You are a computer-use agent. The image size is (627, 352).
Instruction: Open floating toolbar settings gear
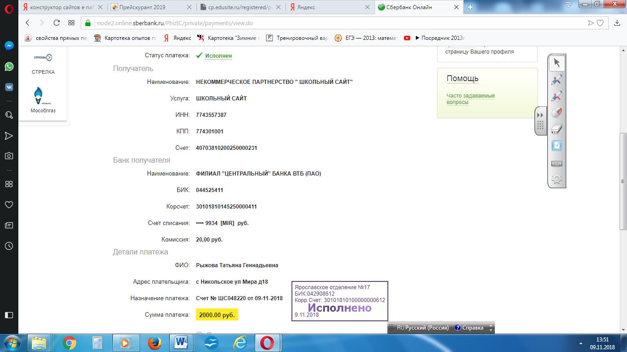point(557,180)
